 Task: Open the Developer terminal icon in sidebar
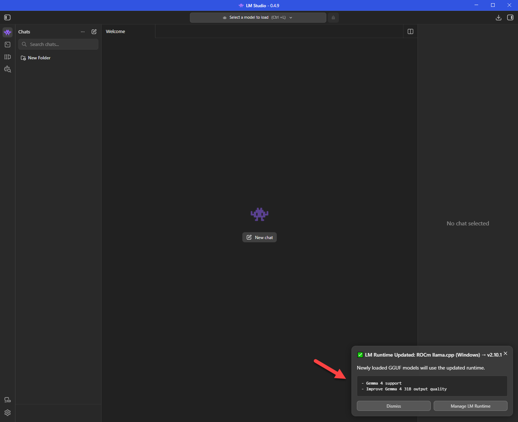pos(8,45)
